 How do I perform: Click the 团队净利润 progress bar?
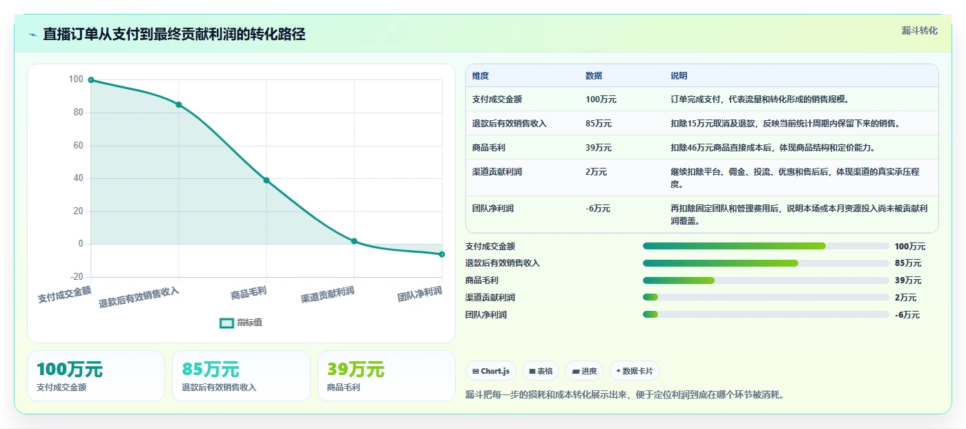(766, 314)
